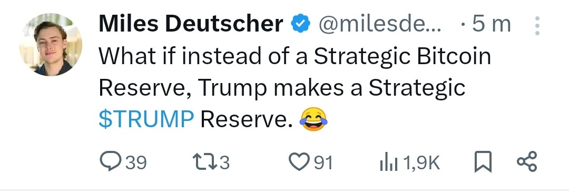Click the word Bitcoin in the tweet
This screenshot has width=569, height=194.
[x=454, y=56]
